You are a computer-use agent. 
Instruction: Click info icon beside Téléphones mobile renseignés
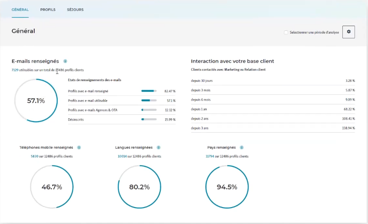click(79, 147)
